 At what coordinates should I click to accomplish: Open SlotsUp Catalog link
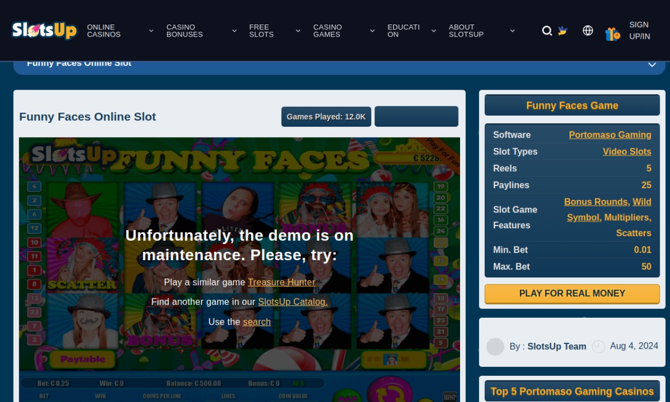click(x=293, y=302)
